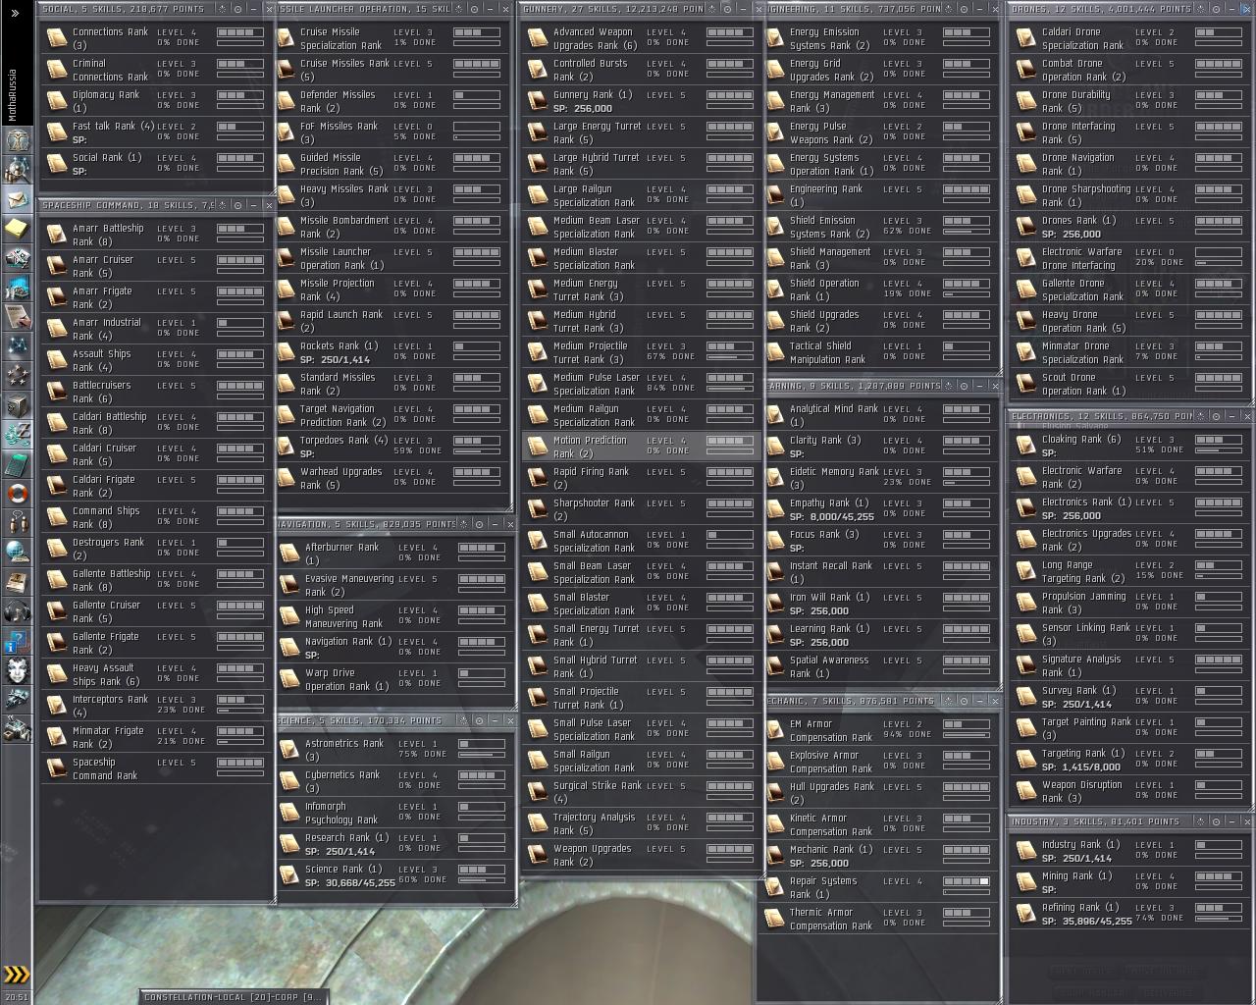The width and height of the screenshot is (1256, 1005).
Task: Select the Warp Drive Operation Rank skill
Action: pos(394,679)
